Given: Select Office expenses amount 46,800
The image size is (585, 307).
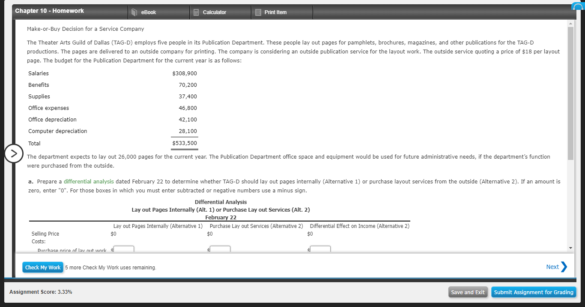Looking at the screenshot, I should pos(188,108).
